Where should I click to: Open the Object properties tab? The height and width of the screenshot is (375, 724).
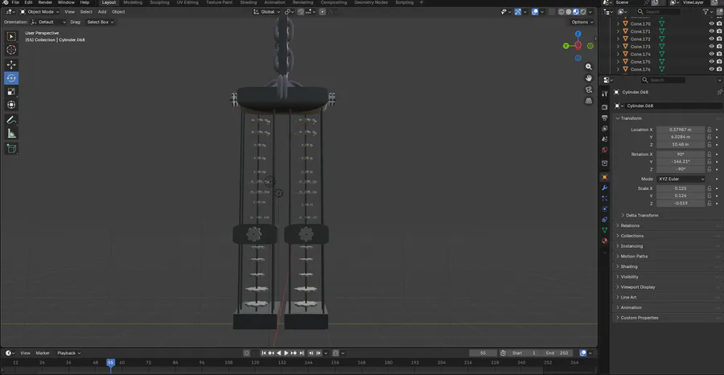[605, 177]
